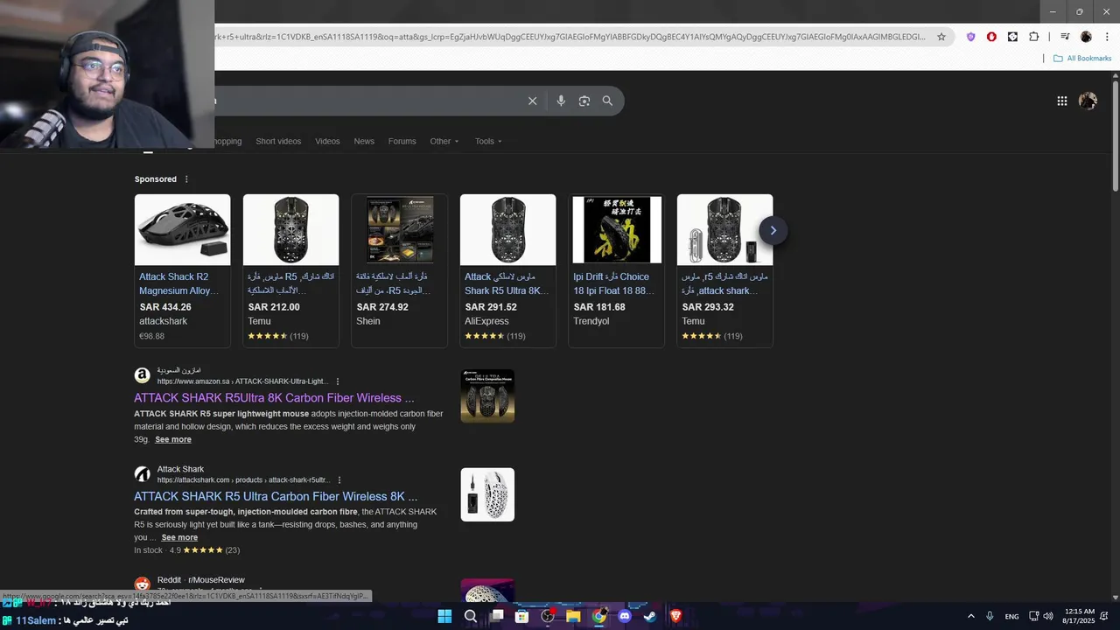Click the ENG language indicator
The height and width of the screenshot is (630, 1120).
(x=1011, y=617)
